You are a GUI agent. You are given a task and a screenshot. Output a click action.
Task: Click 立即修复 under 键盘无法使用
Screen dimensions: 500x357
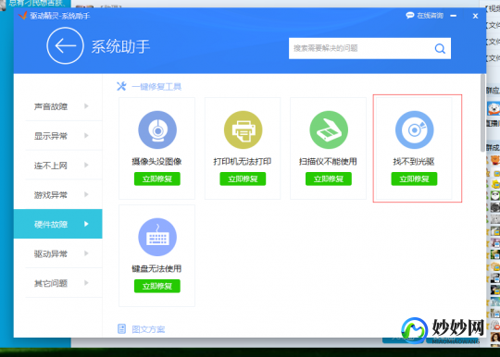157,286
